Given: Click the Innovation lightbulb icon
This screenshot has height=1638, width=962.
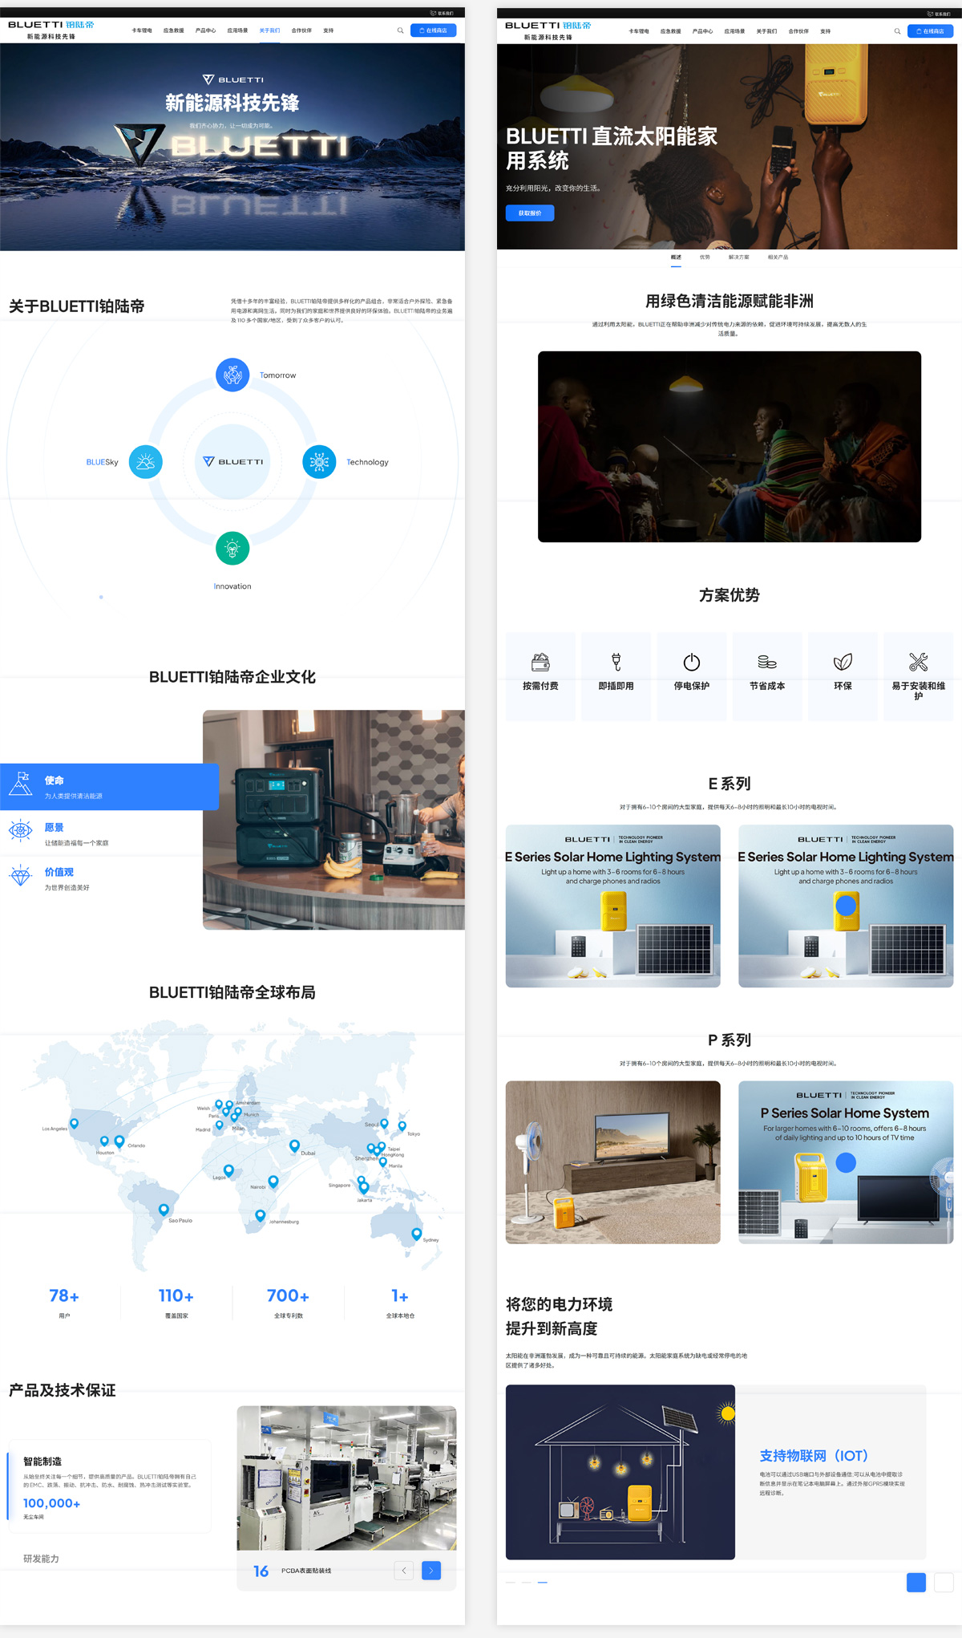Looking at the screenshot, I should click(x=232, y=549).
